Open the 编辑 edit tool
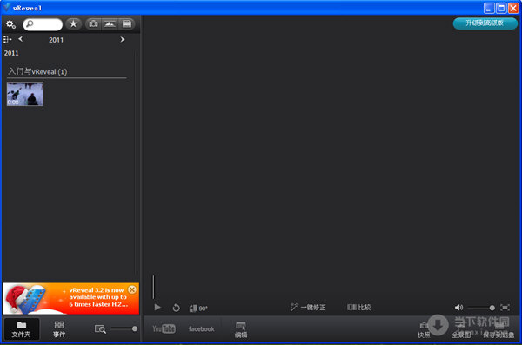This screenshot has height=345, width=522. coord(241,329)
